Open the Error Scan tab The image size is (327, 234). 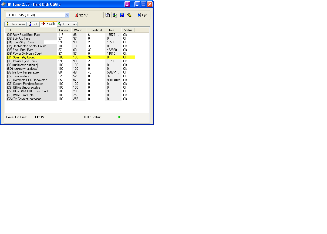tap(67, 24)
